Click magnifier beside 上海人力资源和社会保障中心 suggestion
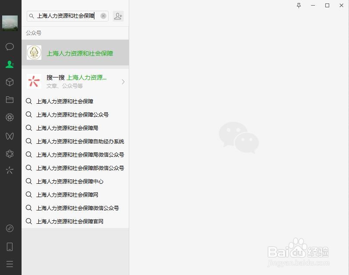Image resolution: width=349 pixels, height=275 pixels. pyautogui.click(x=29, y=181)
